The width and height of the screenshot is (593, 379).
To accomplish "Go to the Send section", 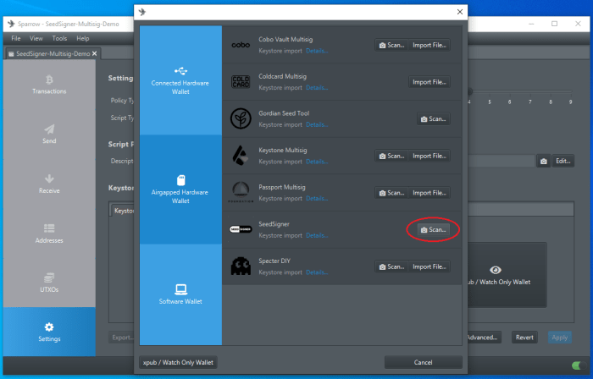I will 48,134.
